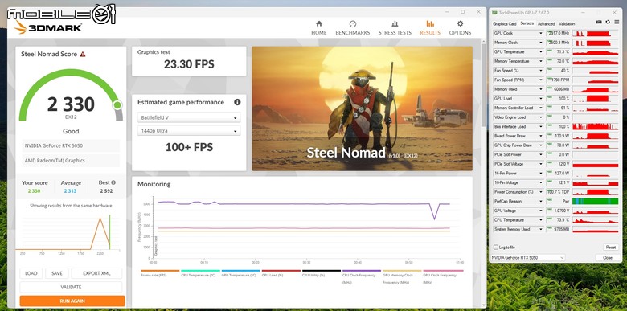
Task: Click the GPU Clock value 2917.0 MHz
Action: coord(559,33)
